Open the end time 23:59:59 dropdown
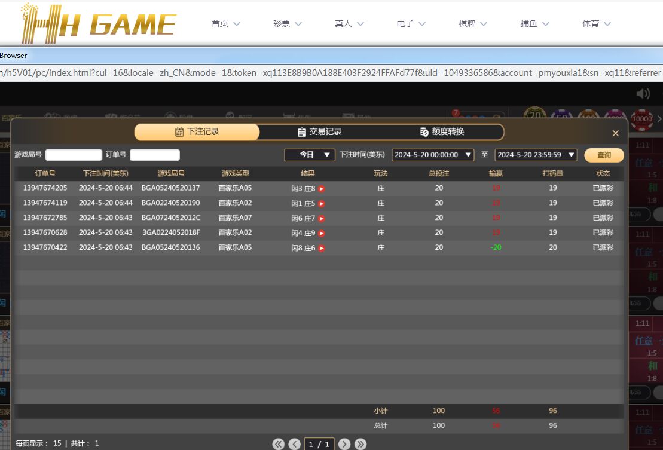The height and width of the screenshot is (450, 663). [x=536, y=155]
